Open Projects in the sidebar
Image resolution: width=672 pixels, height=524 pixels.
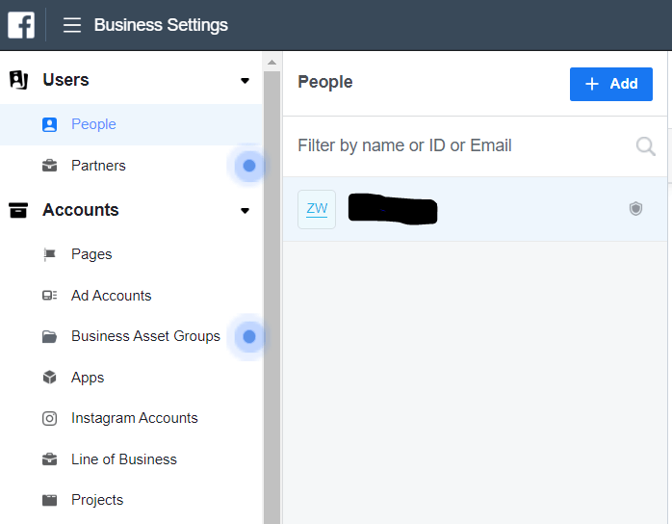pos(131,500)
